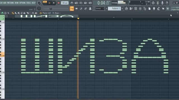Open piano roll magnet snap options
The image size is (179, 100).
2,13
